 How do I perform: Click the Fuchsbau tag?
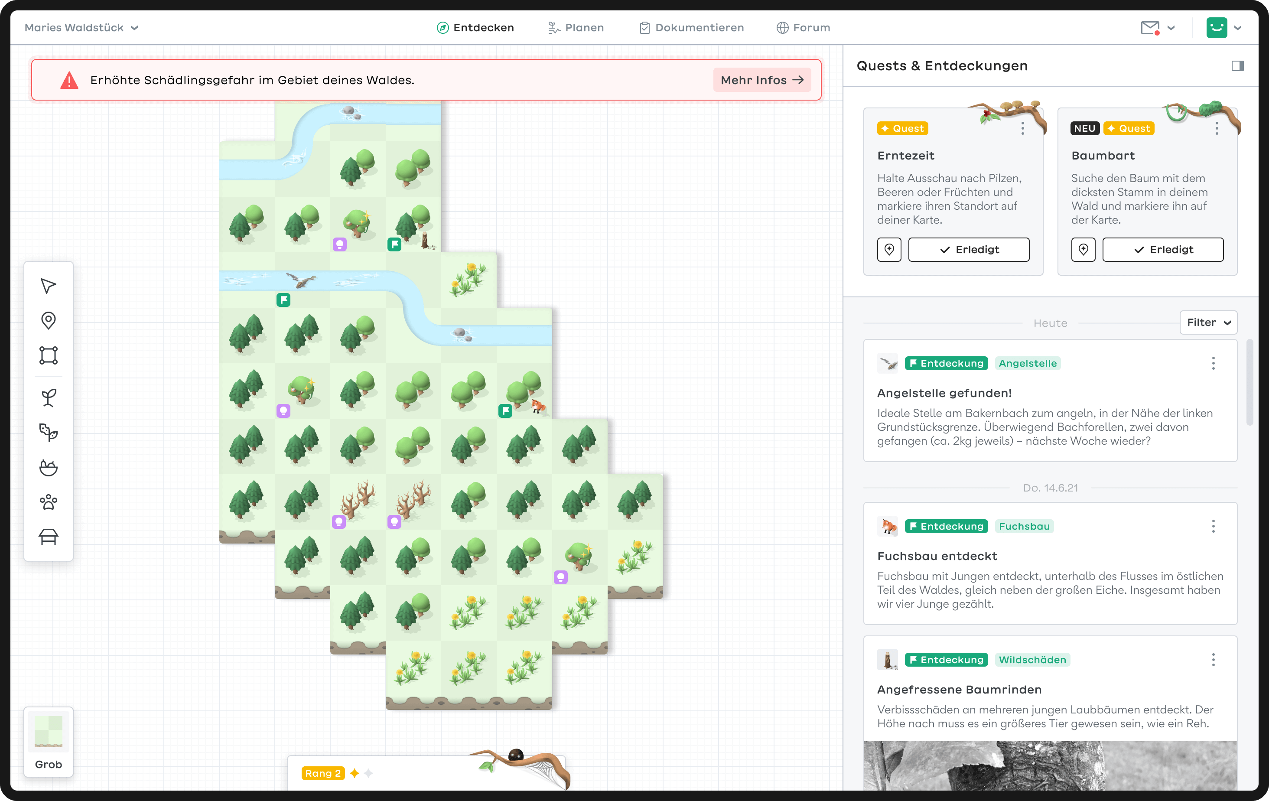pos(1024,526)
